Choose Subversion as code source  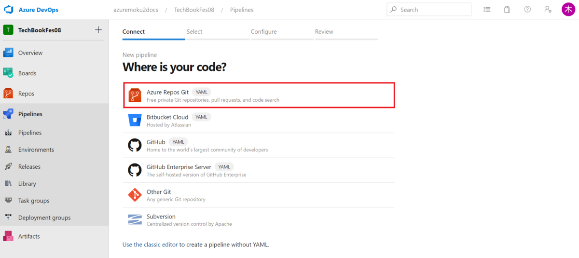[258, 220]
